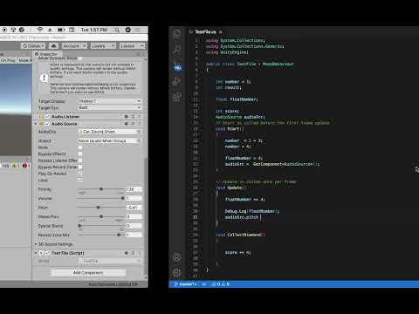Click the Volume slider handle

(x=123, y=198)
